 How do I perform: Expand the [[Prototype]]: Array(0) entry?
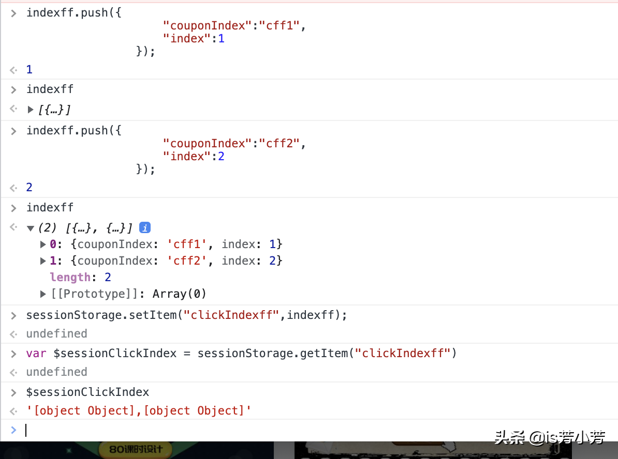pos(43,294)
